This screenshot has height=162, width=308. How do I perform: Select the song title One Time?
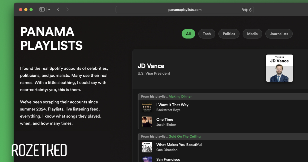coord(165,119)
